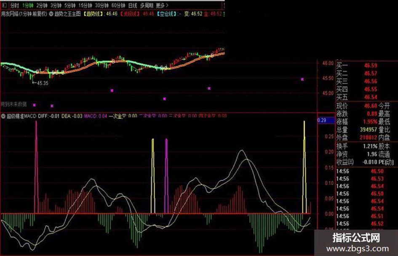This screenshot has width=398, height=256.
Task: Click the 外盘 210812 value
Action: pos(368,137)
